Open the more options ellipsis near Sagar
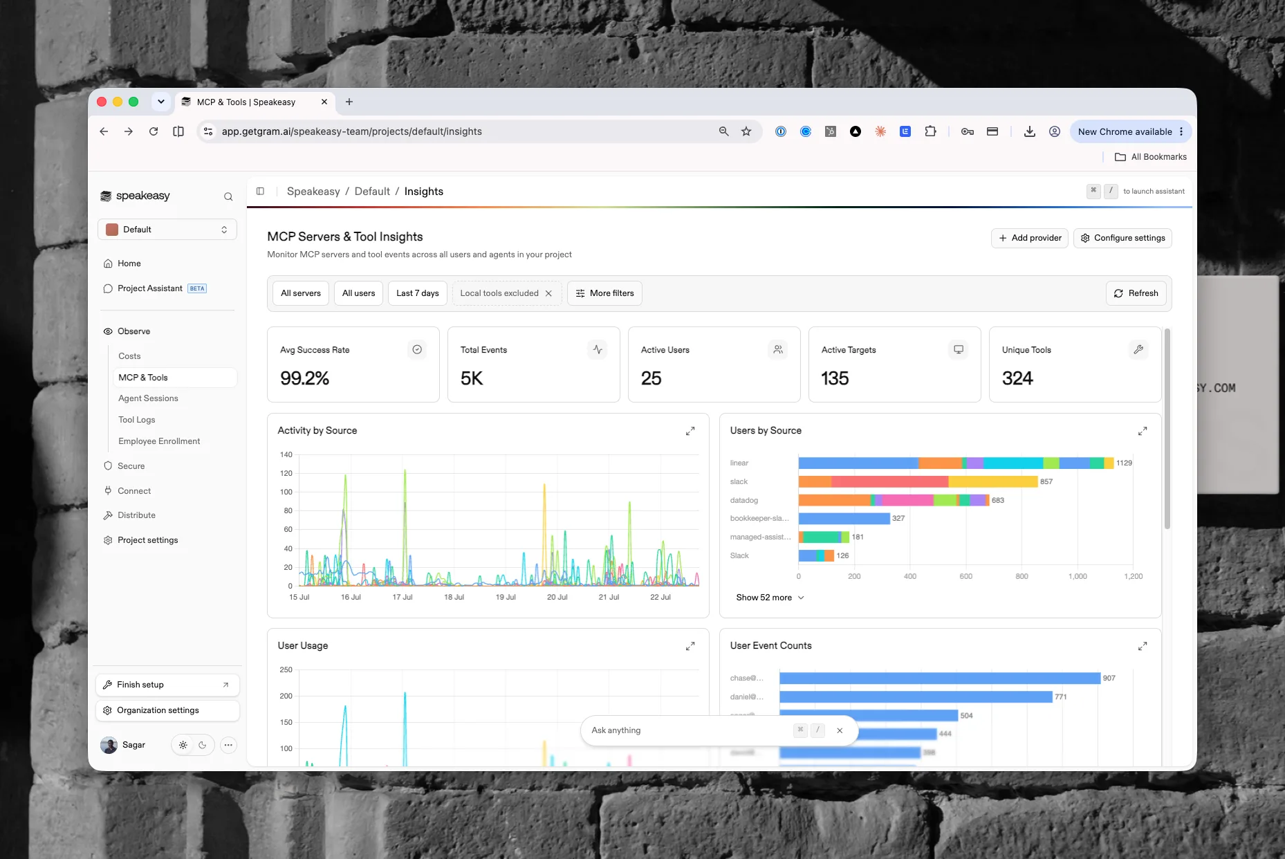1285x859 pixels. (228, 745)
